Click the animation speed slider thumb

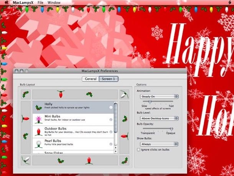[x=150, y=102]
